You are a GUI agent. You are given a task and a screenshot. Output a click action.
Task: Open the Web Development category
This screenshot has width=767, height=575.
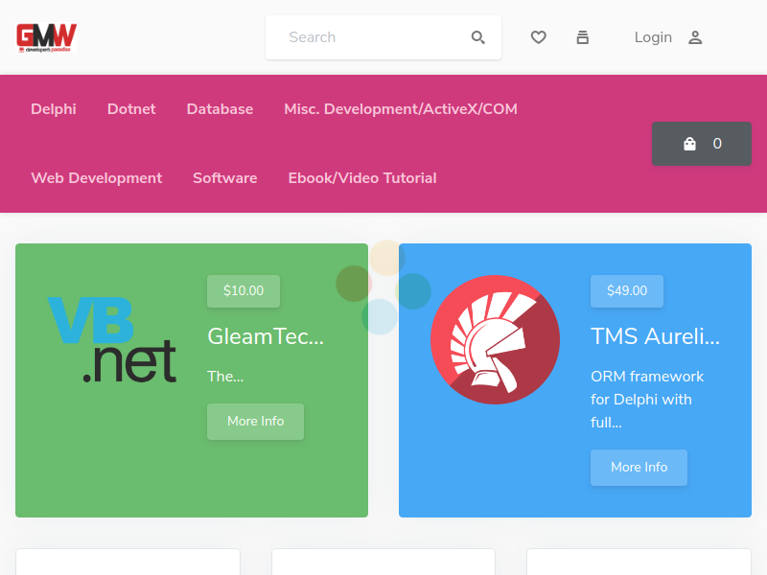(97, 178)
